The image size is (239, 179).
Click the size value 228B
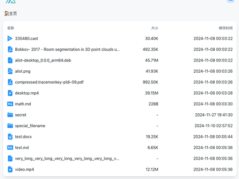coord(153,104)
